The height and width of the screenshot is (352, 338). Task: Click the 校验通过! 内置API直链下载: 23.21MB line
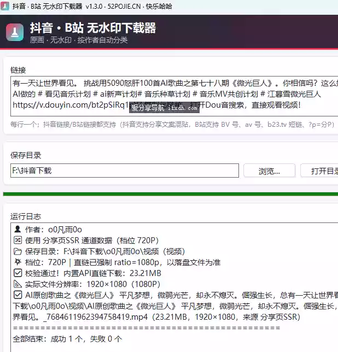pos(93,273)
